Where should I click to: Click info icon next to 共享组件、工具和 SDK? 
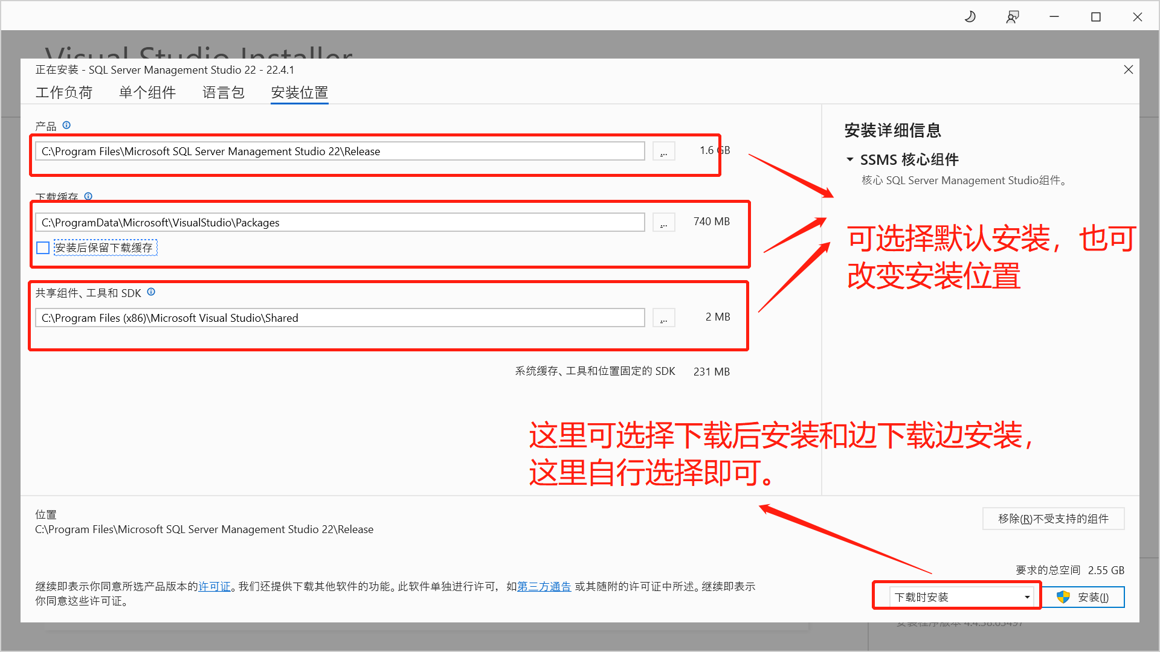(151, 292)
